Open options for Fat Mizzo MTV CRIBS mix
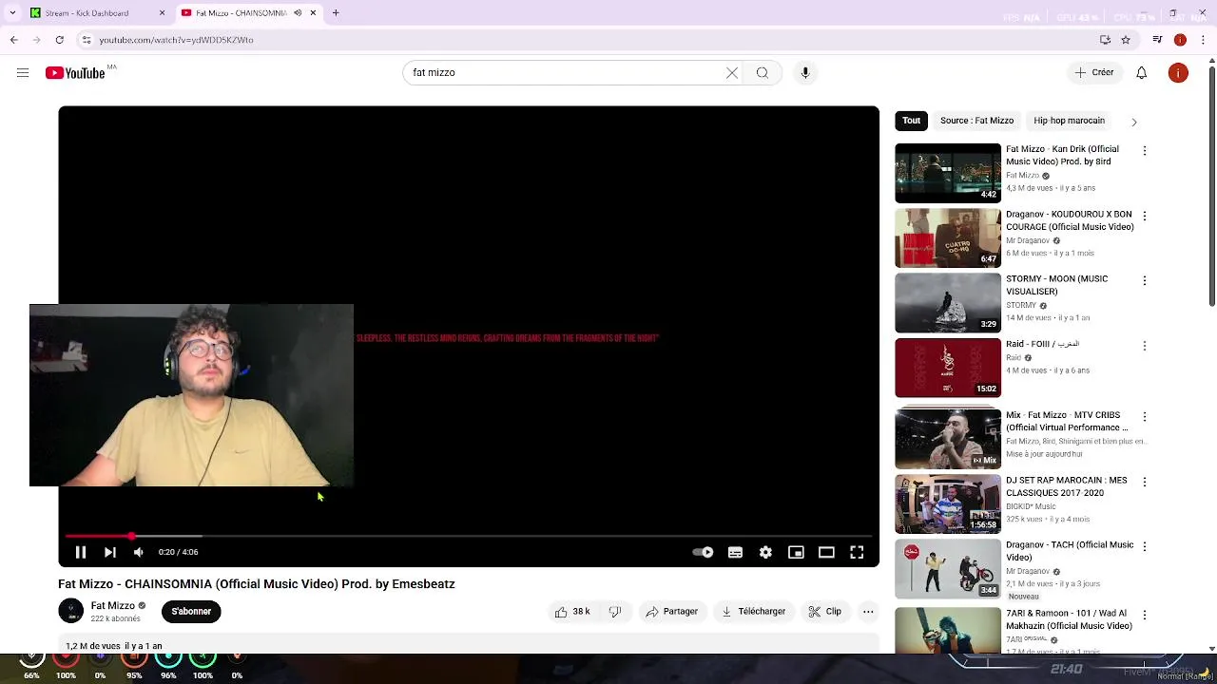This screenshot has width=1217, height=684. click(x=1145, y=417)
